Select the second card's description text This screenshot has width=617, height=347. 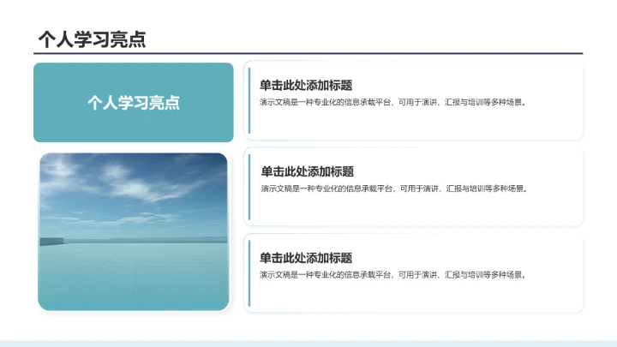393,188
